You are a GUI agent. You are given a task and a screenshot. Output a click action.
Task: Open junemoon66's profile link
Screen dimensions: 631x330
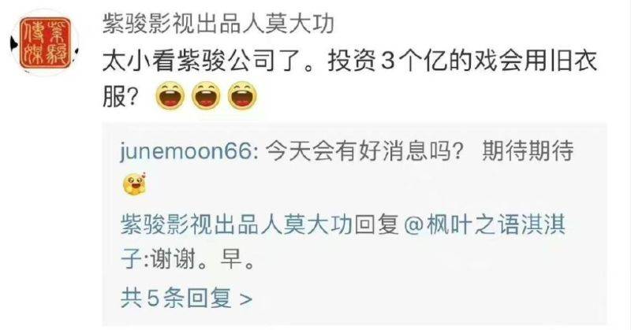tap(186, 152)
